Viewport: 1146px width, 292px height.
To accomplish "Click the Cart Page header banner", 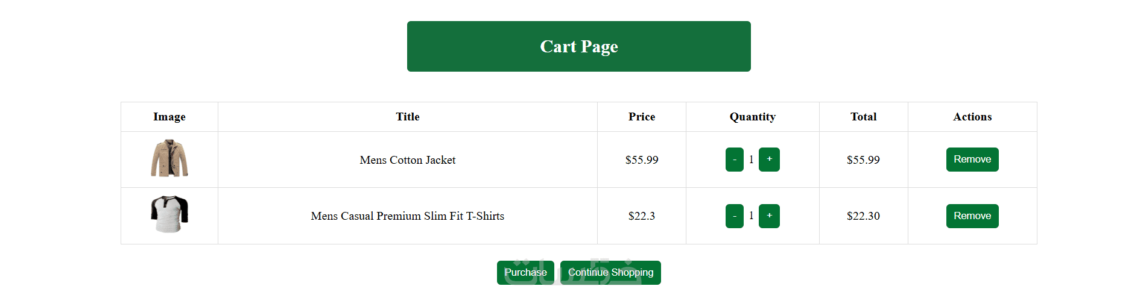I will 578,46.
